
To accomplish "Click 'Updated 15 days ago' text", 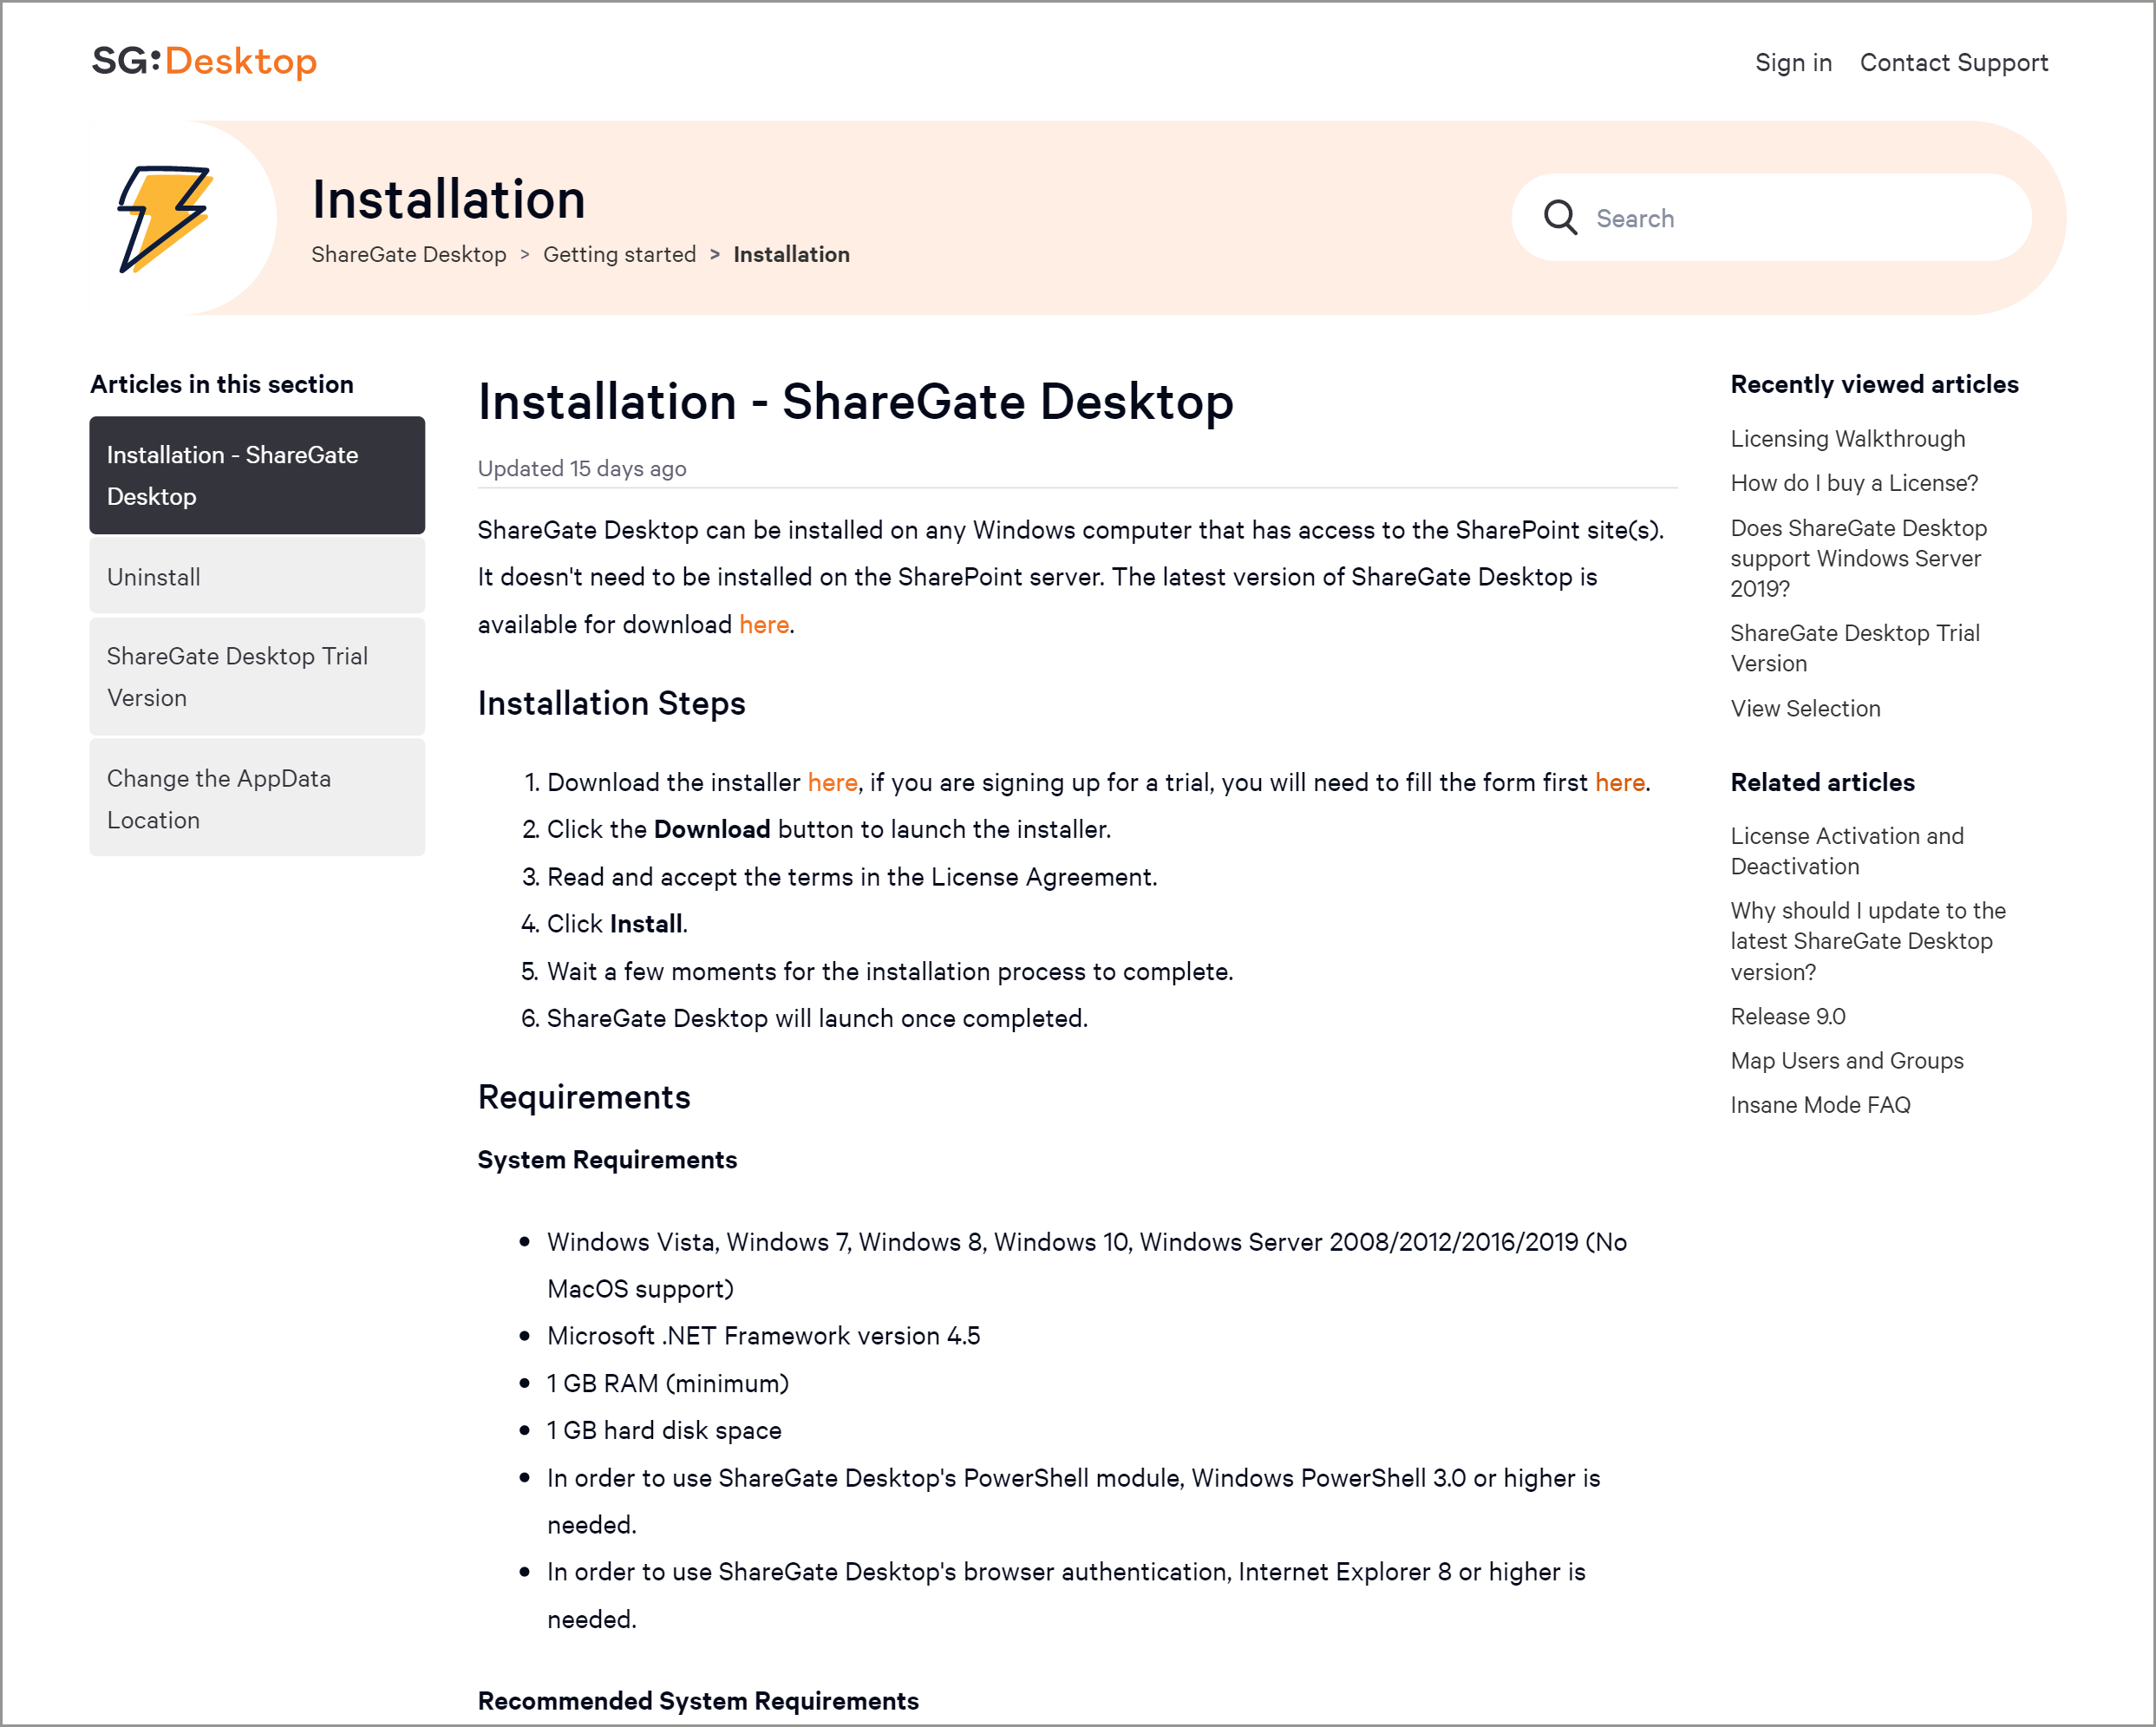I will (581, 469).
